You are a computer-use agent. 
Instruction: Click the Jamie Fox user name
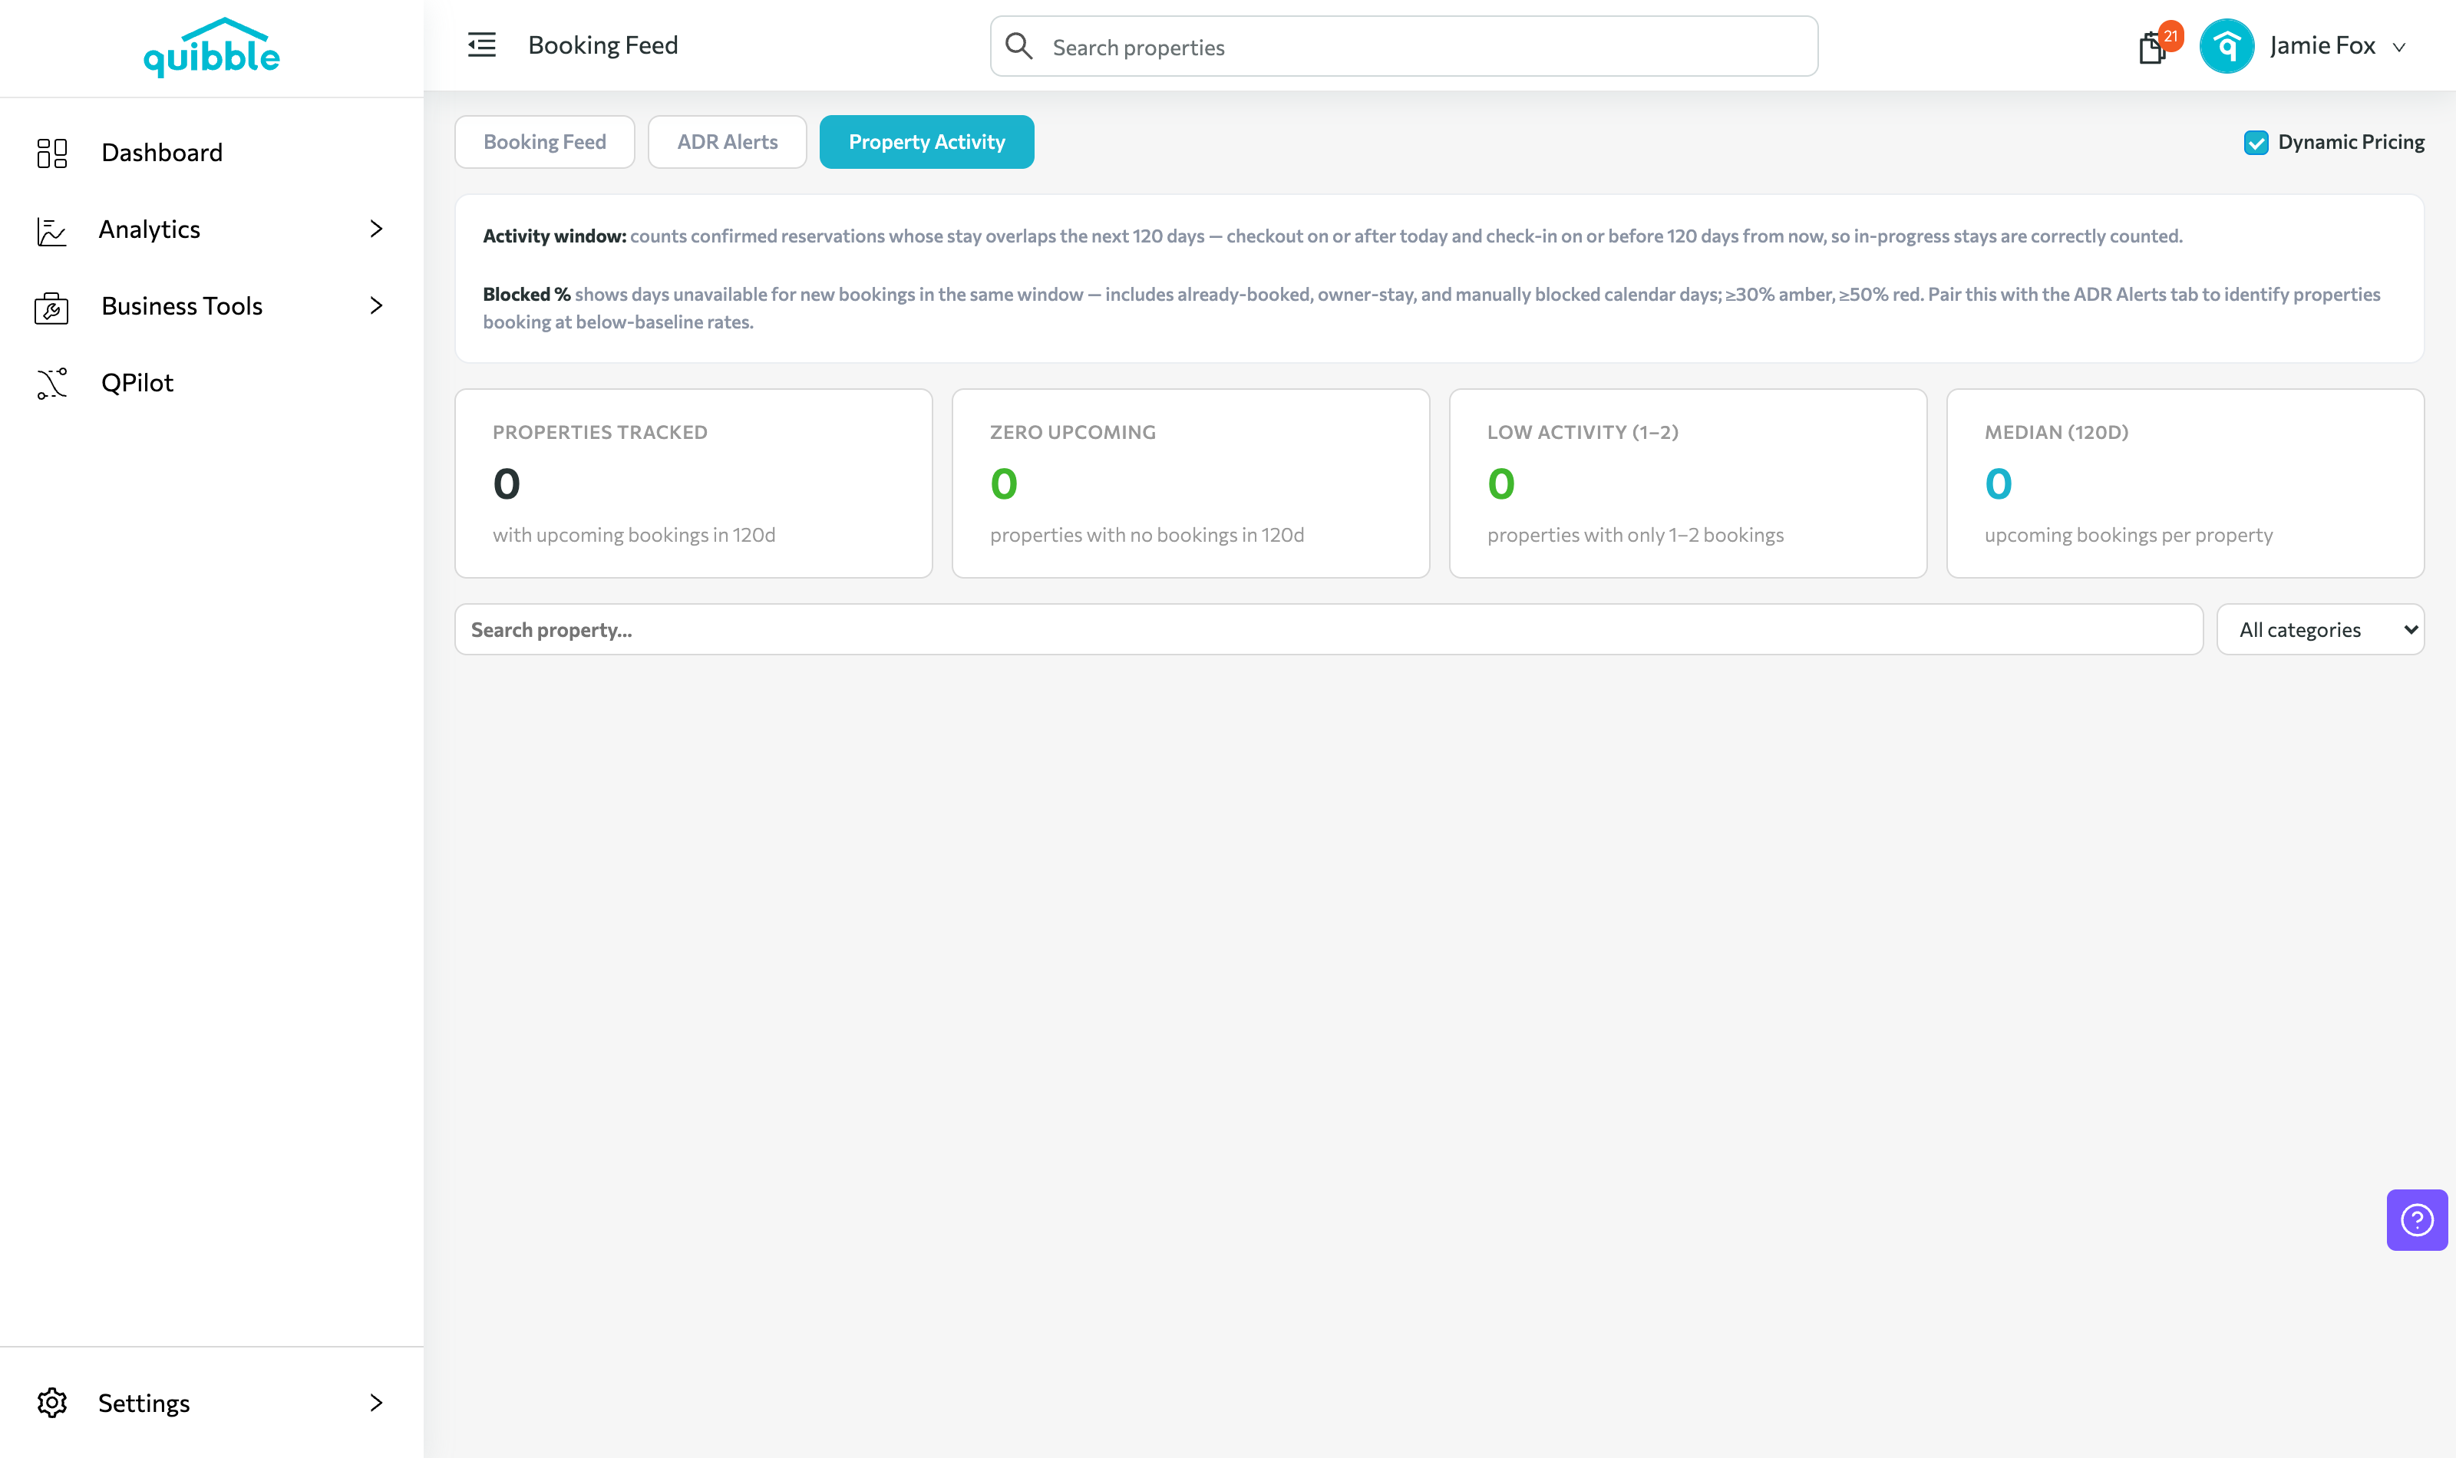(x=2322, y=45)
